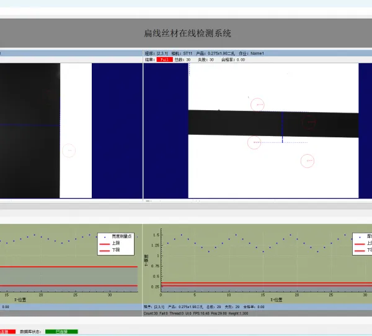
Task: Click the FPS:10.48 status entry
Action: click(201, 313)
